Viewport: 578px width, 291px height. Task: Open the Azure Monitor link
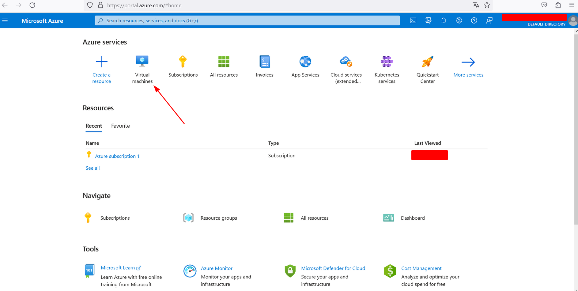pyautogui.click(x=217, y=268)
